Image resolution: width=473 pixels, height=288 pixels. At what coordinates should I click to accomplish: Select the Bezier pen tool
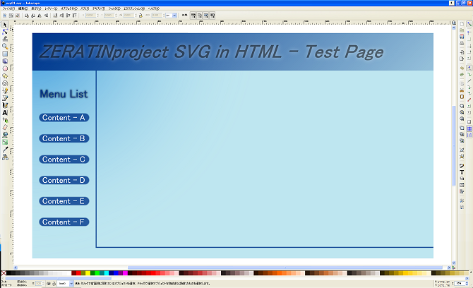pos(5,98)
